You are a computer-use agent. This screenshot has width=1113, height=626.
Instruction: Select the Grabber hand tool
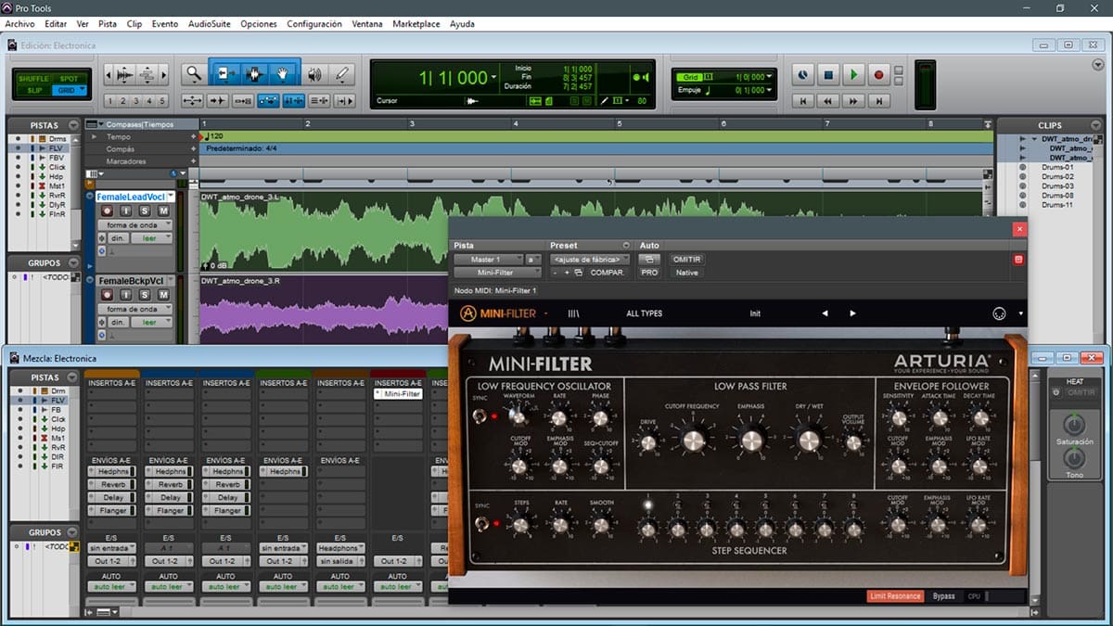click(x=284, y=74)
